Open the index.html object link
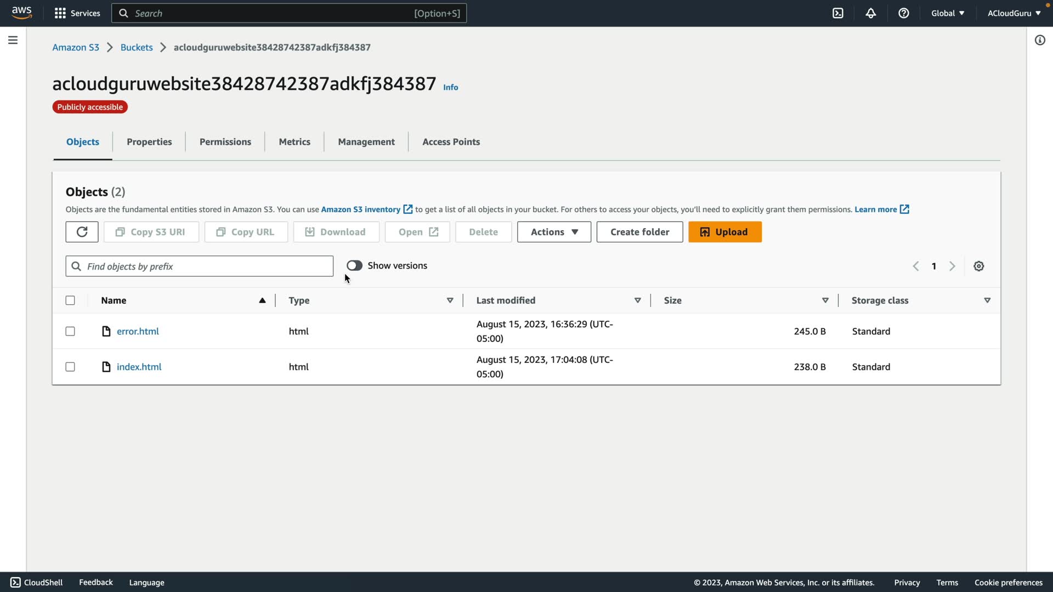This screenshot has width=1053, height=592. [139, 367]
